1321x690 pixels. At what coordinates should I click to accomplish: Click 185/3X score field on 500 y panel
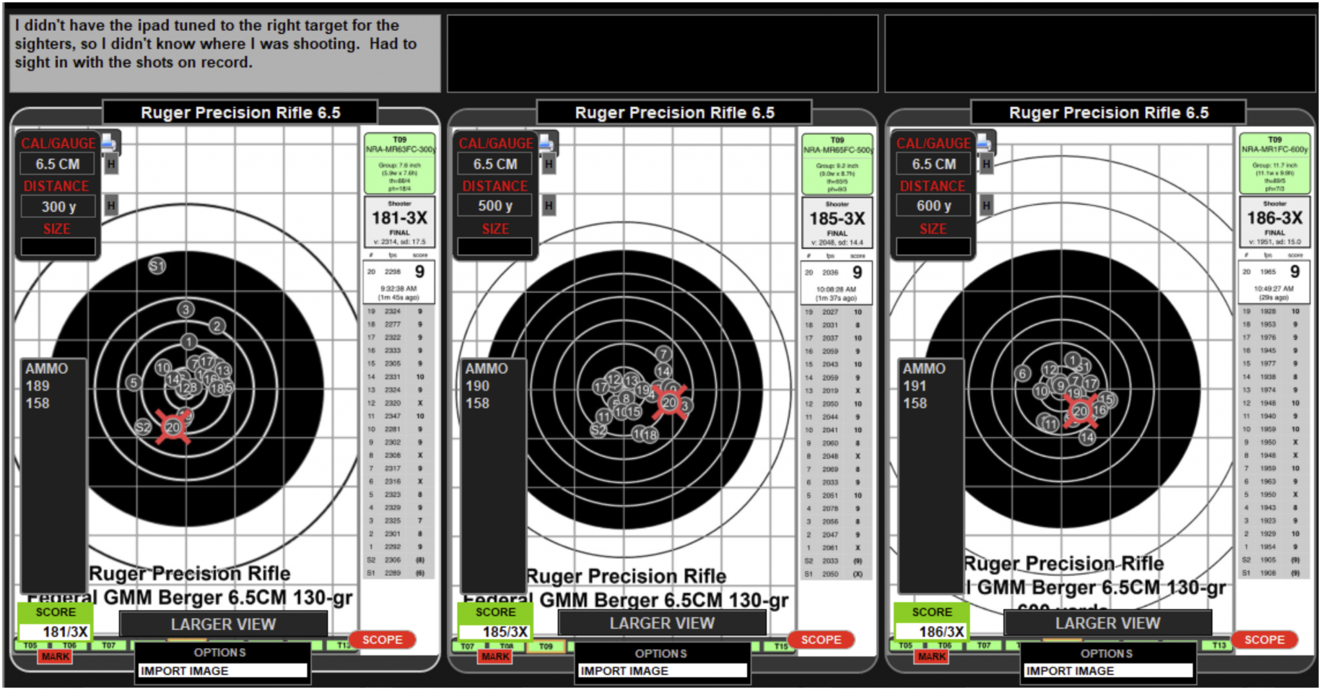pyautogui.click(x=494, y=631)
